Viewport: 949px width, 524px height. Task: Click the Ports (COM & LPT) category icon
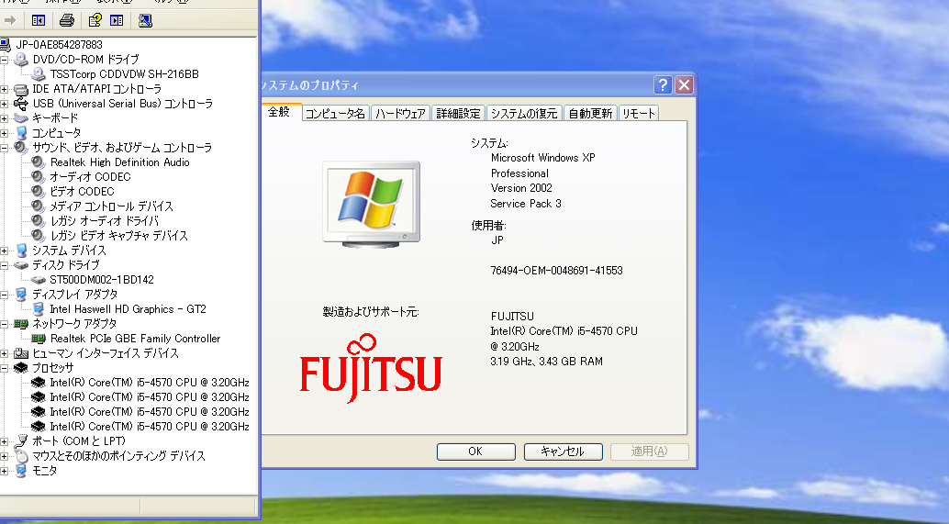tap(21, 441)
